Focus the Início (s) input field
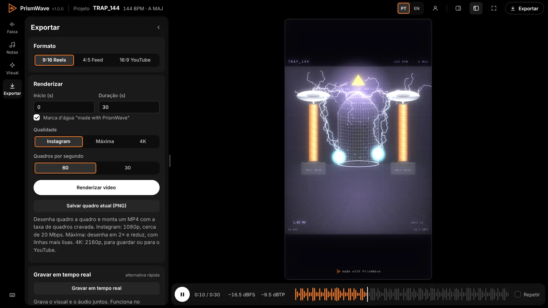This screenshot has width=548, height=308. (64, 107)
